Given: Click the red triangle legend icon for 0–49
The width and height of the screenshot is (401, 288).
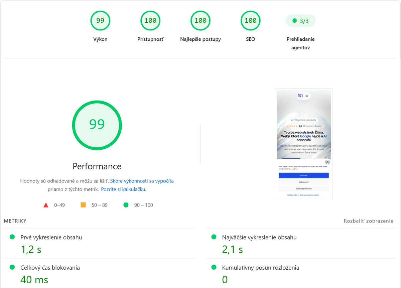Looking at the screenshot, I should [46, 205].
